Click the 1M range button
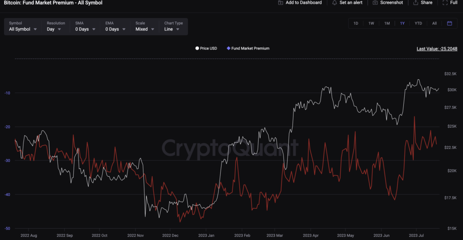The height and width of the screenshot is (240, 463). click(x=387, y=23)
